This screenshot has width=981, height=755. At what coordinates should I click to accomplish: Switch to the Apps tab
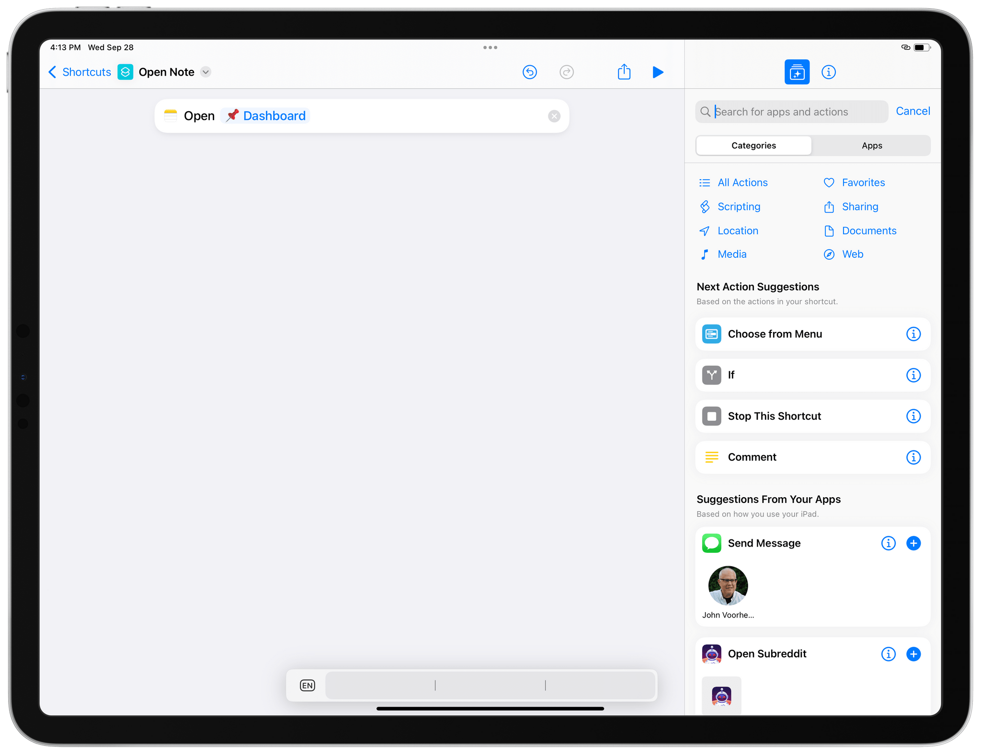pos(870,145)
